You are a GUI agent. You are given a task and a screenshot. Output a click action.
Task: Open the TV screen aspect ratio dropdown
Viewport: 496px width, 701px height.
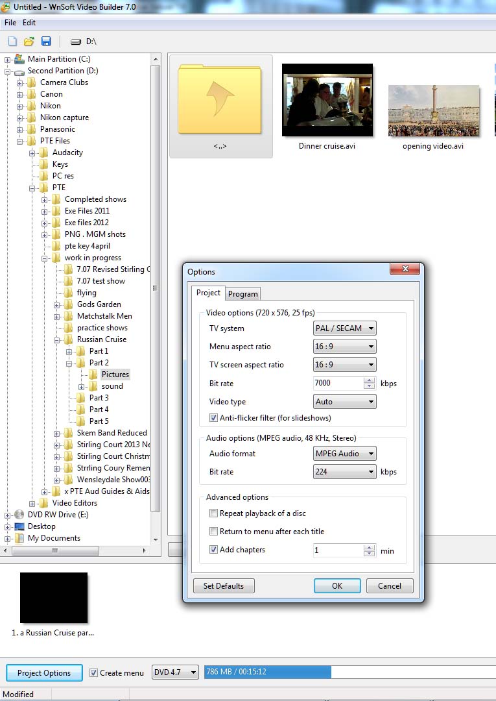click(345, 365)
